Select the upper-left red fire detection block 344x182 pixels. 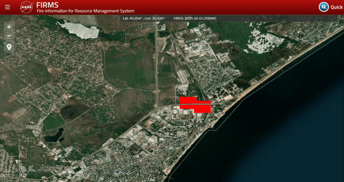coord(188,100)
